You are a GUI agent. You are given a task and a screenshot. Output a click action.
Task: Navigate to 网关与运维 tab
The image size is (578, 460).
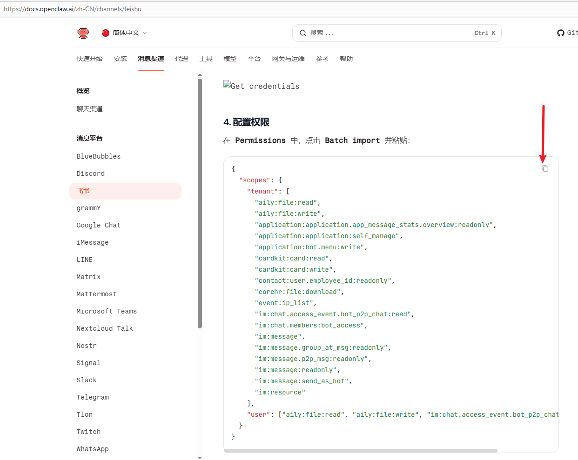289,59
